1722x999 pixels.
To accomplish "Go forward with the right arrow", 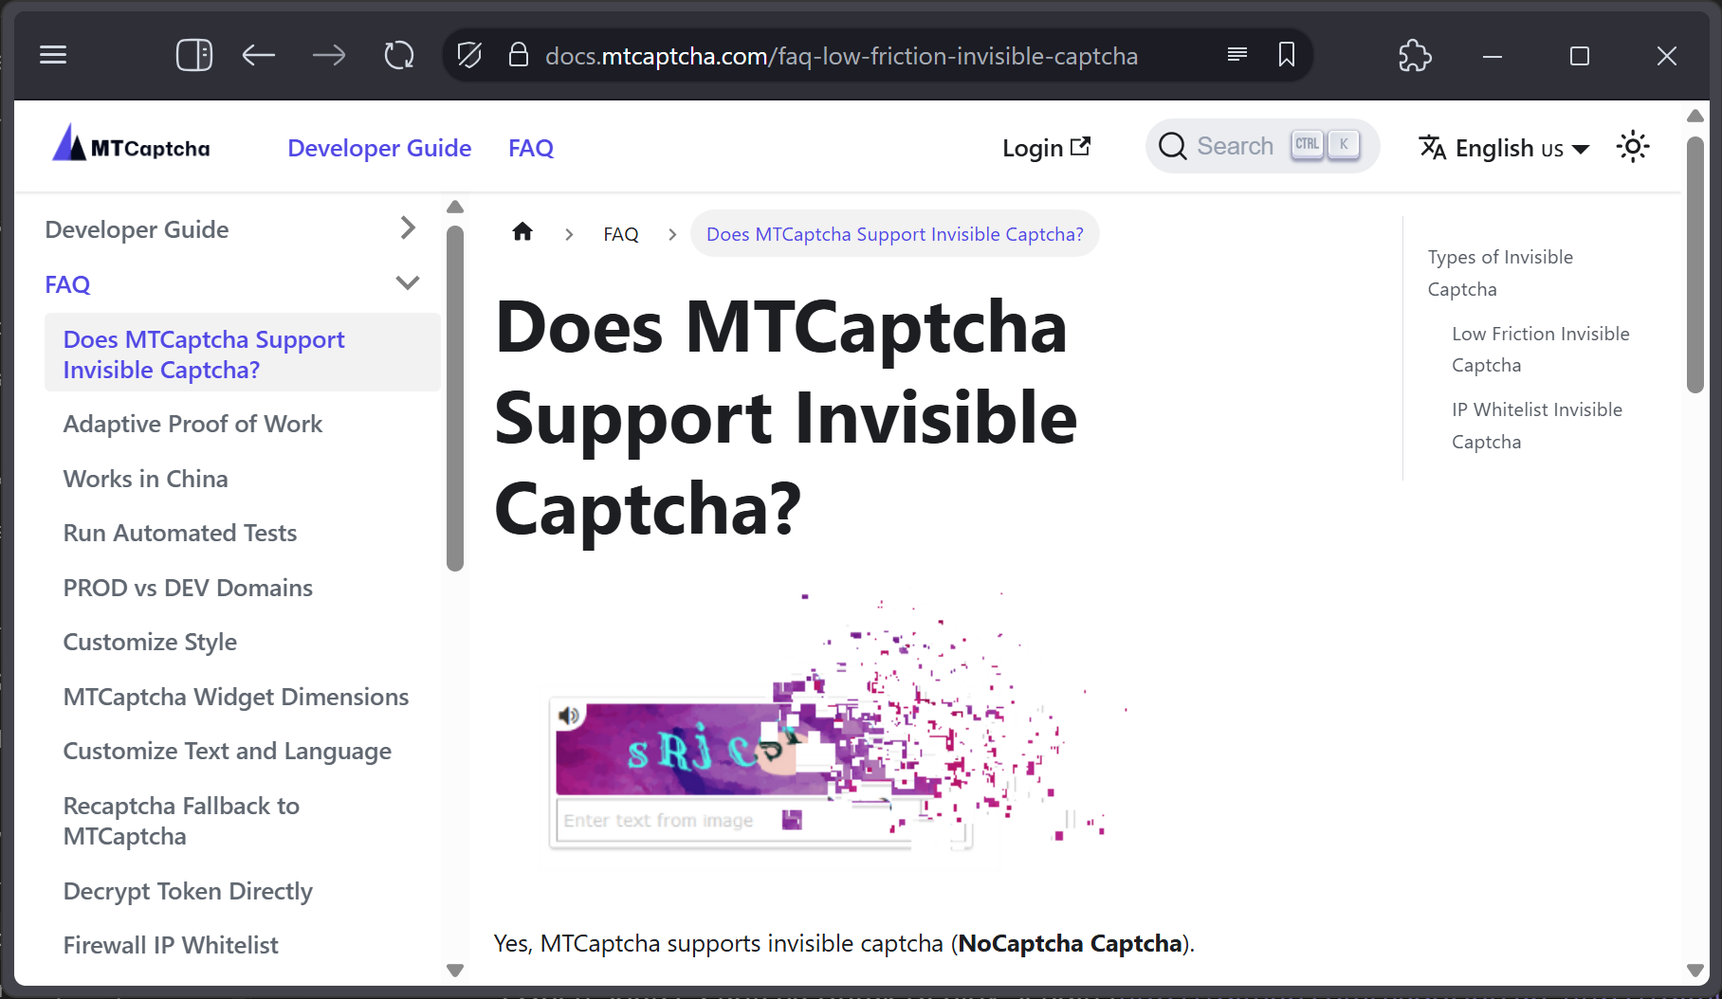I will (x=329, y=55).
